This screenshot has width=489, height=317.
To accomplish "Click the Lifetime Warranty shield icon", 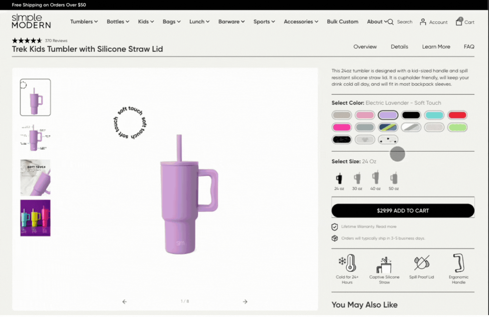I will [335, 227].
